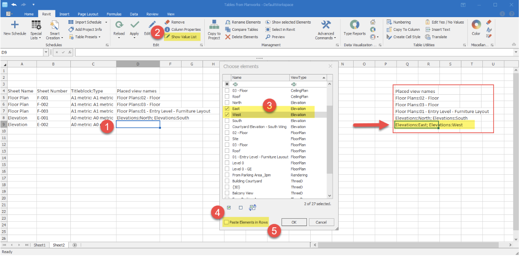The width and height of the screenshot is (521, 256).
Task: Click the ViewType column header
Action: pyautogui.click(x=308, y=77)
